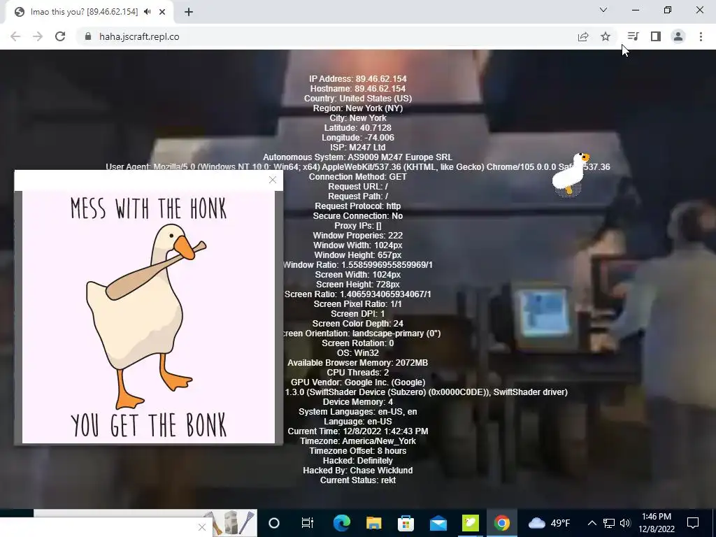Click the 'Hacked By: Chase Wicklund' line
Image resolution: width=716 pixels, height=537 pixels.
[358, 471]
